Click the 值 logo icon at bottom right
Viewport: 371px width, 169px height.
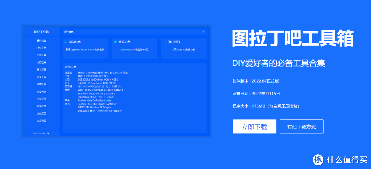pos(318,159)
